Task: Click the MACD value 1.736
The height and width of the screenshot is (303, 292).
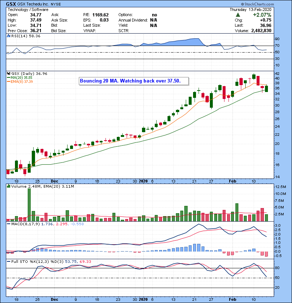Action: pyautogui.click(x=47, y=224)
